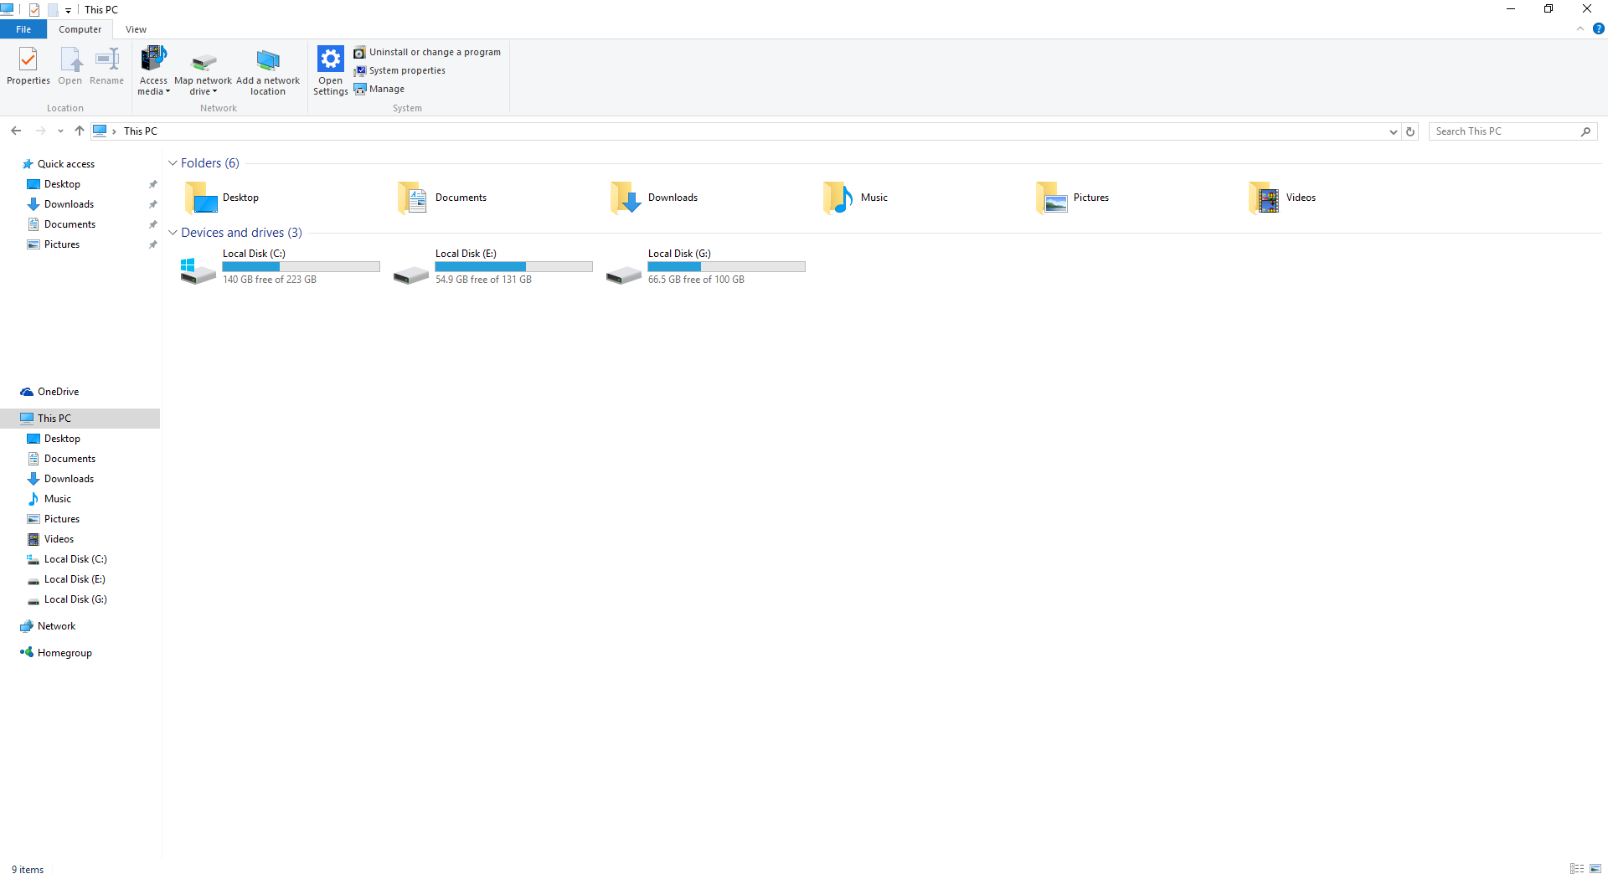Open Customize Quick Access Toolbar dropdown

(x=68, y=10)
